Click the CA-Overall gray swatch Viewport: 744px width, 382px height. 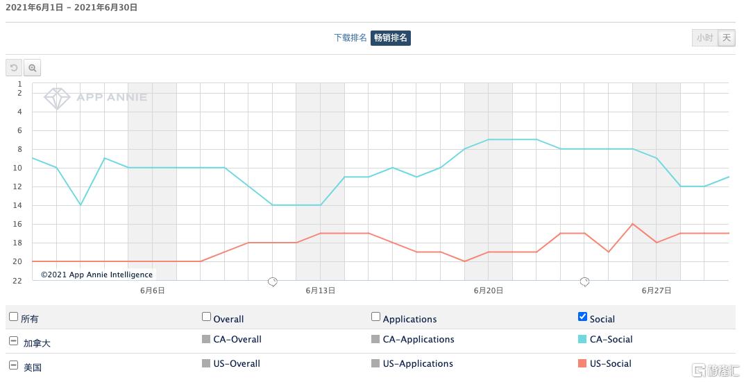(206, 340)
